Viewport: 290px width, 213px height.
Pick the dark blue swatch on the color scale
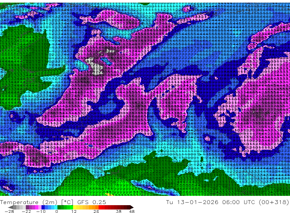coord(43,207)
